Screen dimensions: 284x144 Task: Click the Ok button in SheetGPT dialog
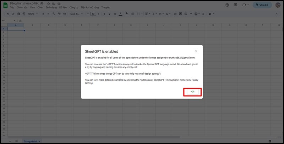tap(192, 92)
